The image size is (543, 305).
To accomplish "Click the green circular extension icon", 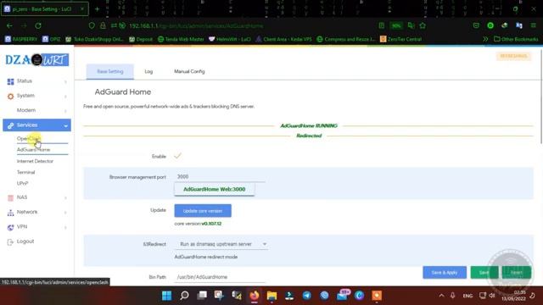I will click(x=490, y=25).
